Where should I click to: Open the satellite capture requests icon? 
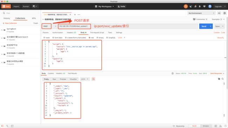click(191, 6)
